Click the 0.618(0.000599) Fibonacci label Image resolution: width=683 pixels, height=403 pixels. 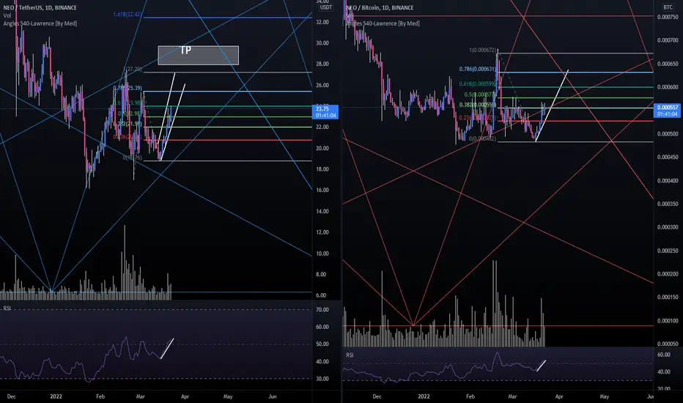[477, 84]
